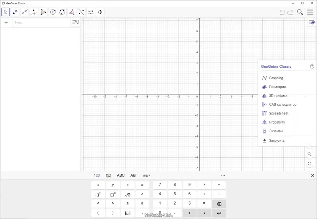The image size is (317, 219).
Task: Tap the 5 key
Action: [x=175, y=194]
